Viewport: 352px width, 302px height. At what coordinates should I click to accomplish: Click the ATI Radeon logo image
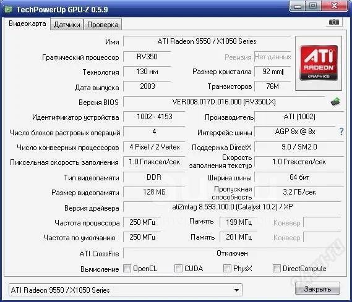tap(319, 63)
